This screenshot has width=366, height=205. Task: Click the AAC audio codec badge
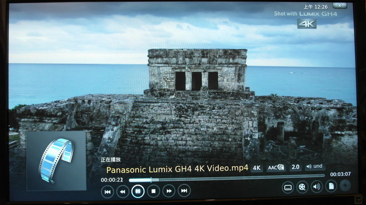click(x=276, y=167)
